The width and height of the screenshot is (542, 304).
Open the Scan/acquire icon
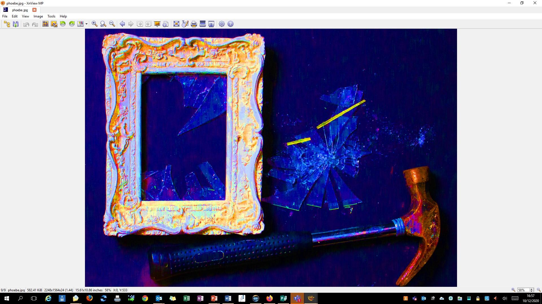(202, 24)
